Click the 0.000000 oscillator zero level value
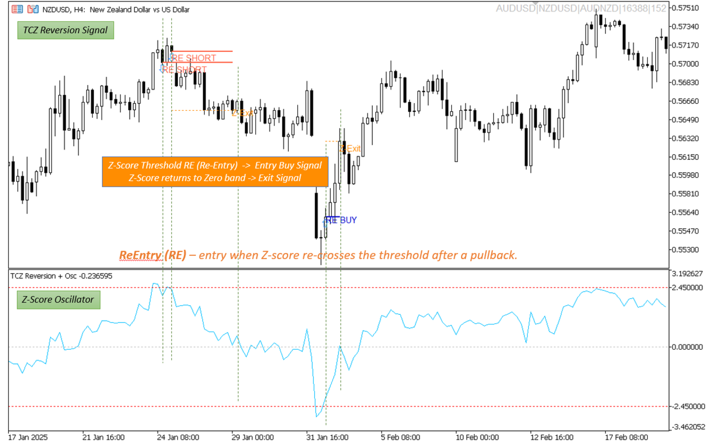The image size is (711, 445). [687, 347]
